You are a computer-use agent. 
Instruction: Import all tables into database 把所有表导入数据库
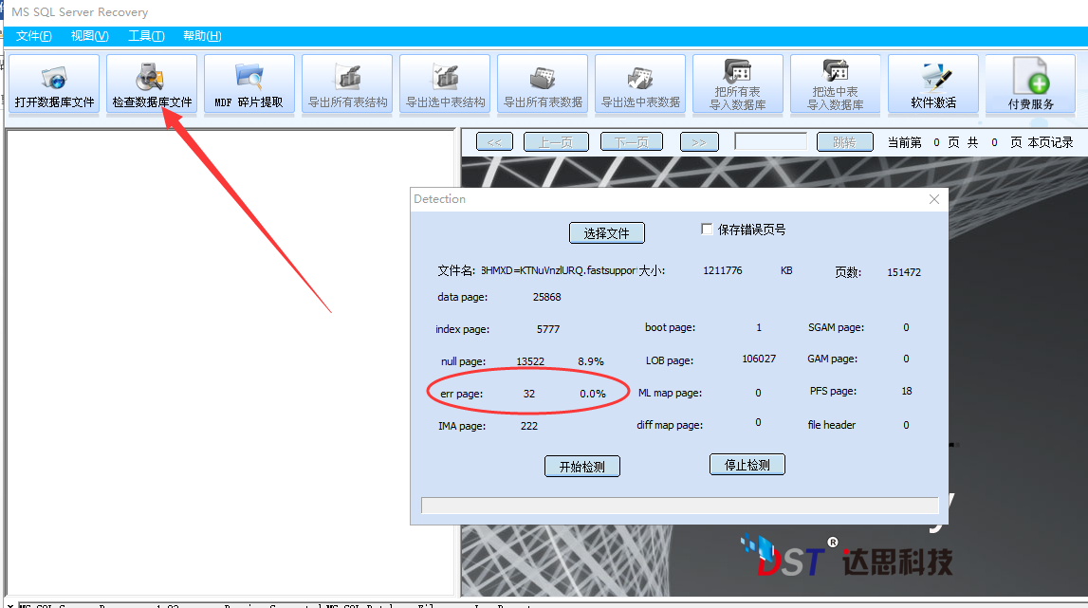(x=738, y=84)
